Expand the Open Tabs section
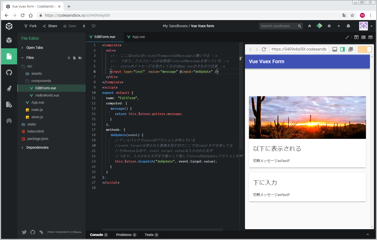This screenshot has width=377, height=240. [34, 48]
